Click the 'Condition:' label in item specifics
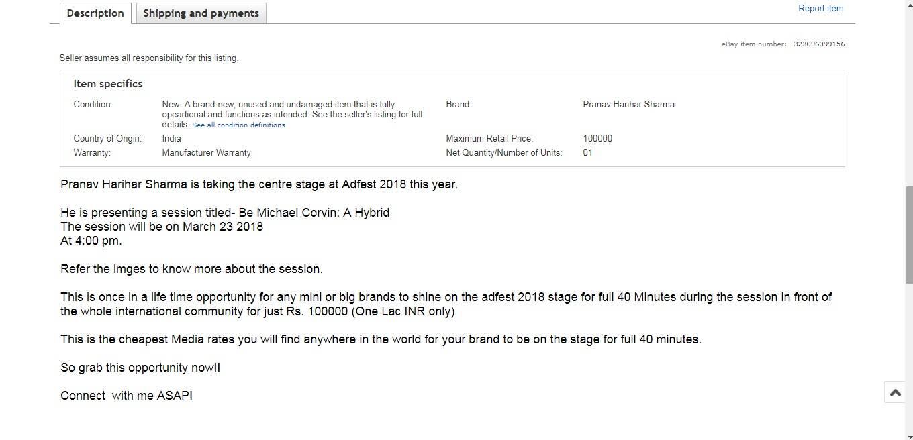 tap(93, 105)
